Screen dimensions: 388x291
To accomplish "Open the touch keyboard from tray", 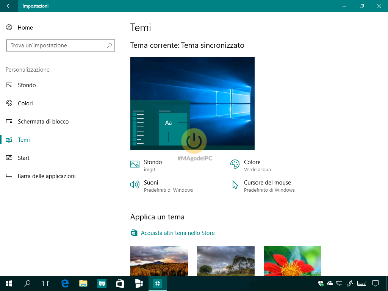I will [362, 283].
